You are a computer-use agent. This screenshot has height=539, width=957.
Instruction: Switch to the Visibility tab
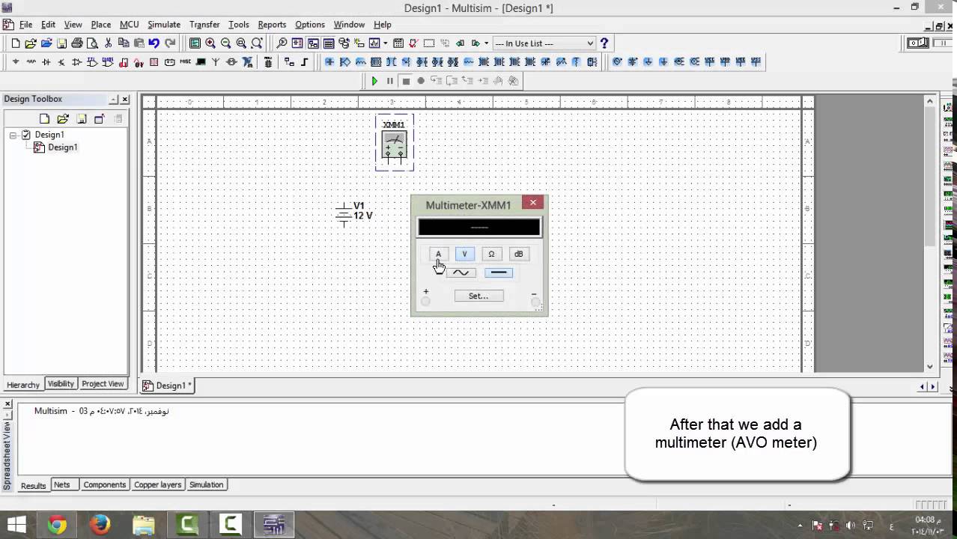(61, 384)
